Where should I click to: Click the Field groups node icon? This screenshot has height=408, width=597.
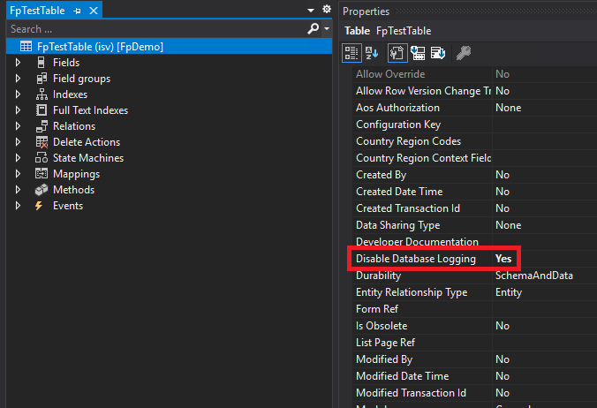(42, 79)
